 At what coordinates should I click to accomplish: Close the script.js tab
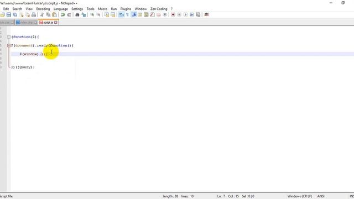56,23
